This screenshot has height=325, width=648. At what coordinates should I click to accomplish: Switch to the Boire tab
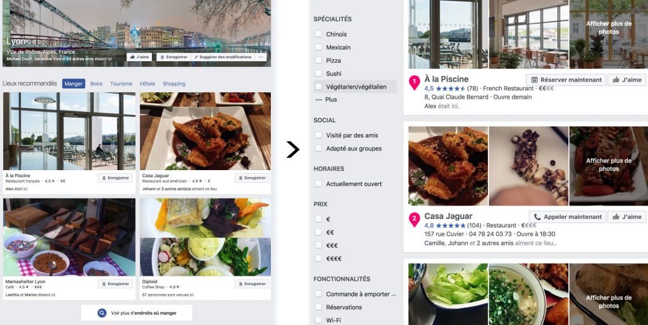click(96, 83)
